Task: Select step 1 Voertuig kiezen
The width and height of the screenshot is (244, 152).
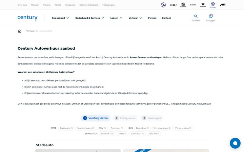Action: click(x=95, y=118)
